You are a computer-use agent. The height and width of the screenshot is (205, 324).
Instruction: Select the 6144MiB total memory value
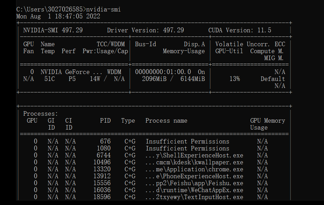click(x=193, y=79)
